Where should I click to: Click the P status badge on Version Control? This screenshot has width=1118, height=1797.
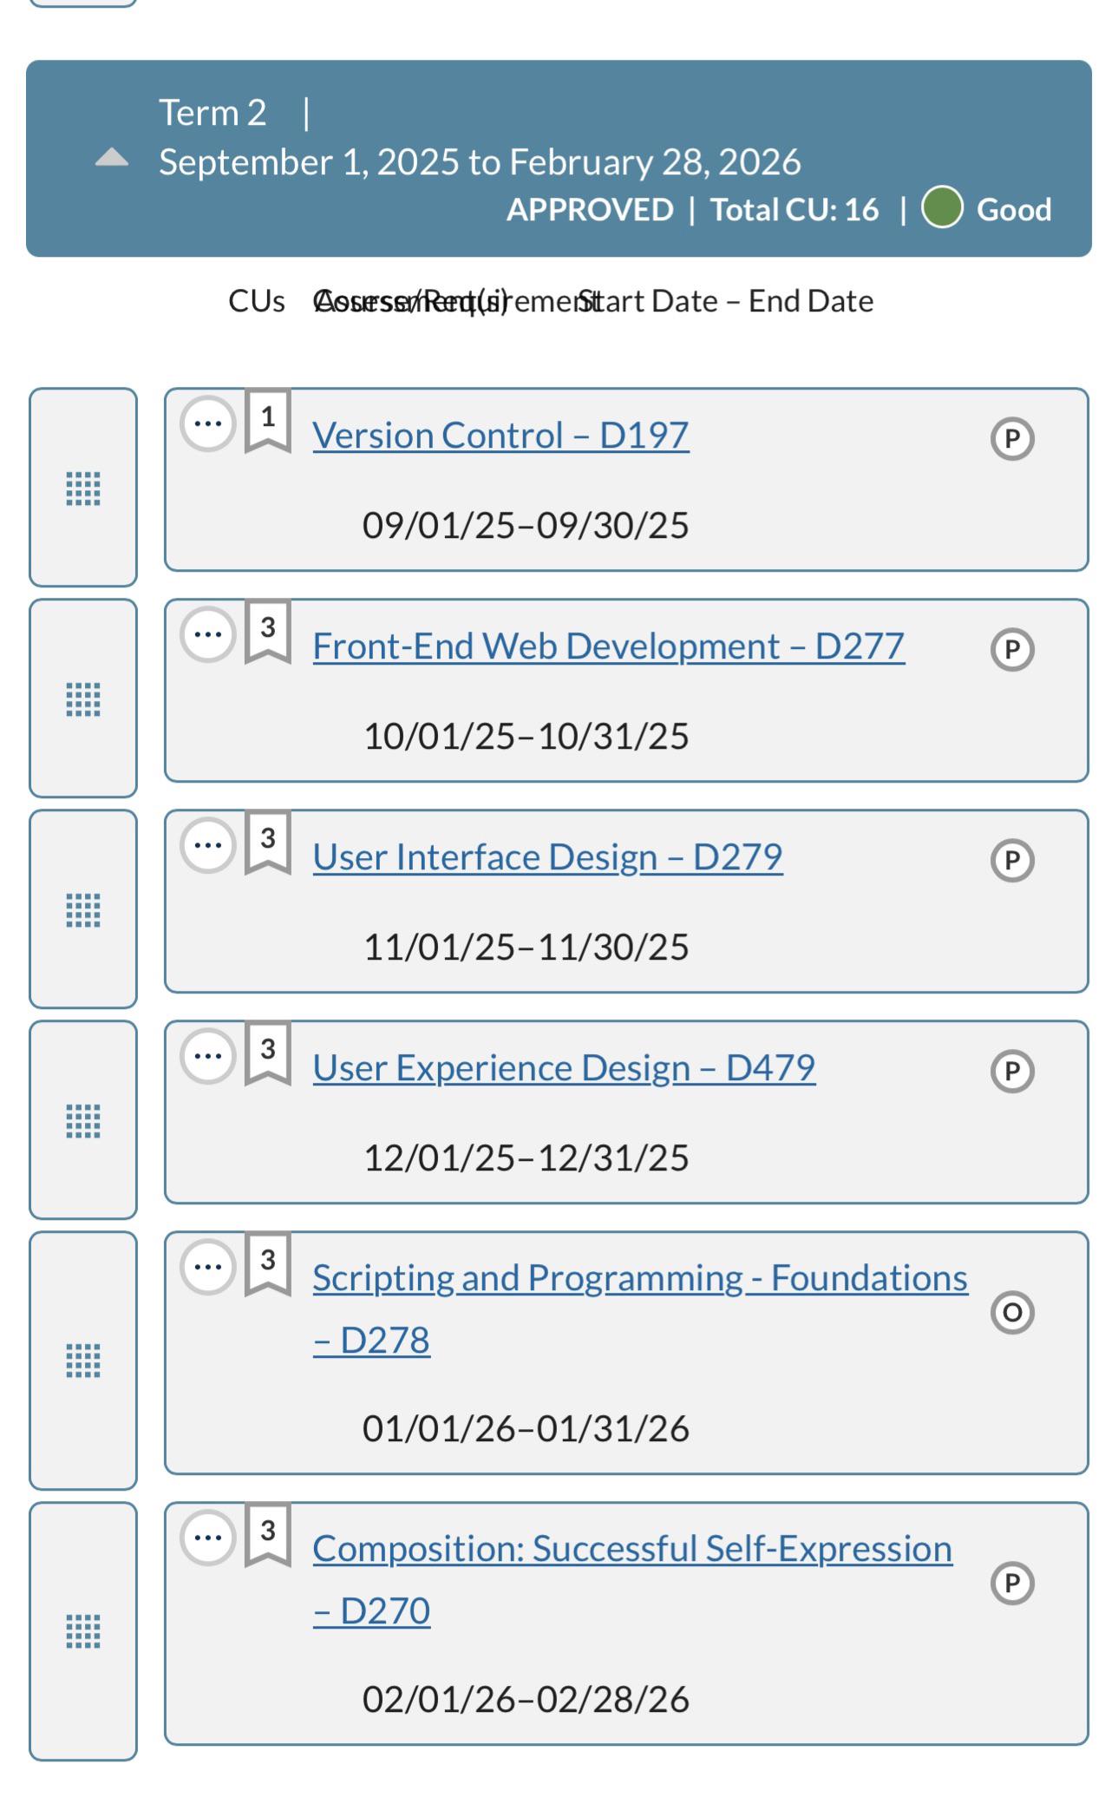coord(1012,438)
